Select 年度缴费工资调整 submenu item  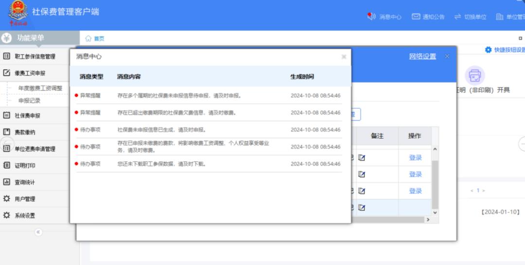coord(40,88)
